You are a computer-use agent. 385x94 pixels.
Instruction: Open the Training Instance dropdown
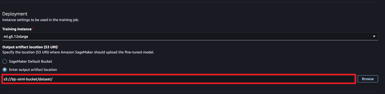tap(190, 36)
